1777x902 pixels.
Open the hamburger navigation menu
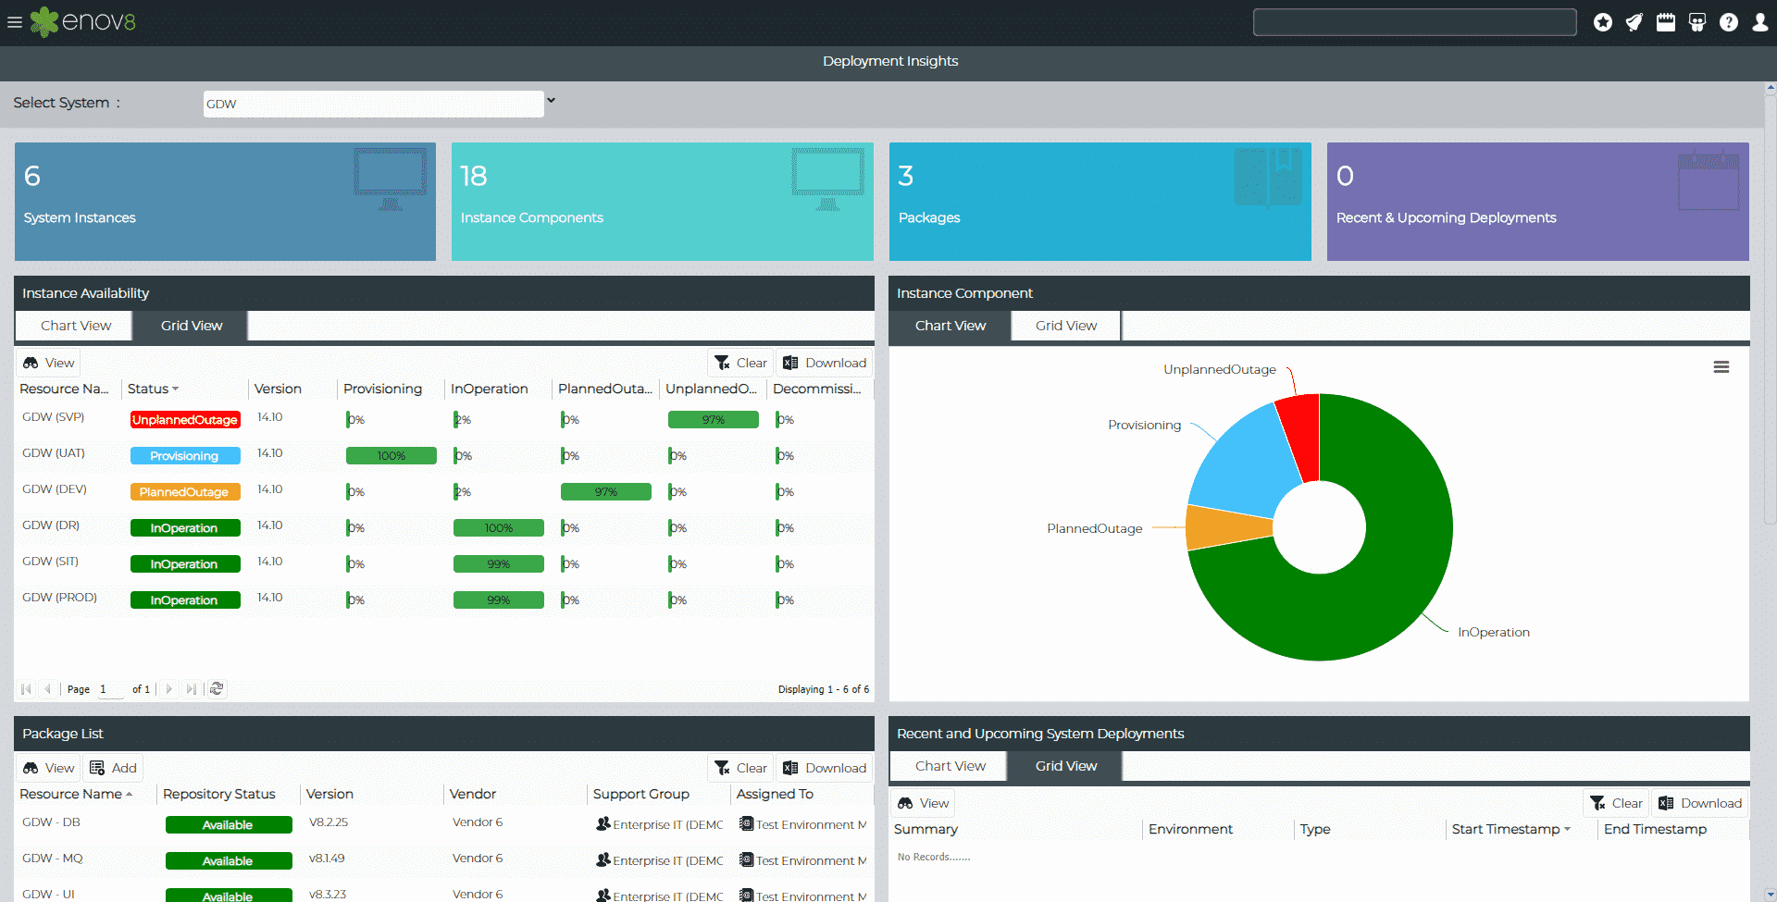pyautogui.click(x=15, y=22)
